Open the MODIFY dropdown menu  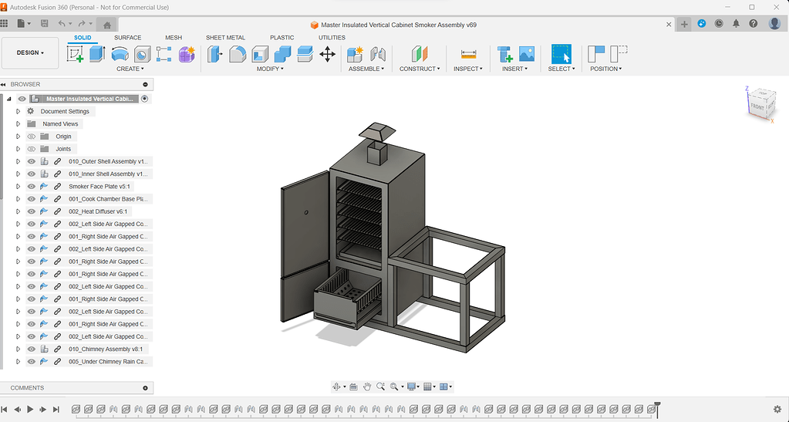(x=270, y=69)
